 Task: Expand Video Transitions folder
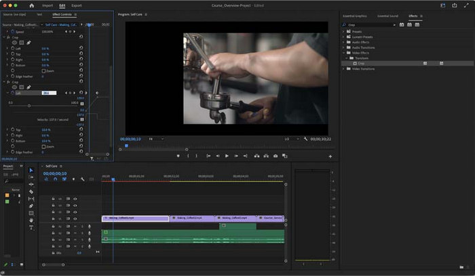pos(343,68)
